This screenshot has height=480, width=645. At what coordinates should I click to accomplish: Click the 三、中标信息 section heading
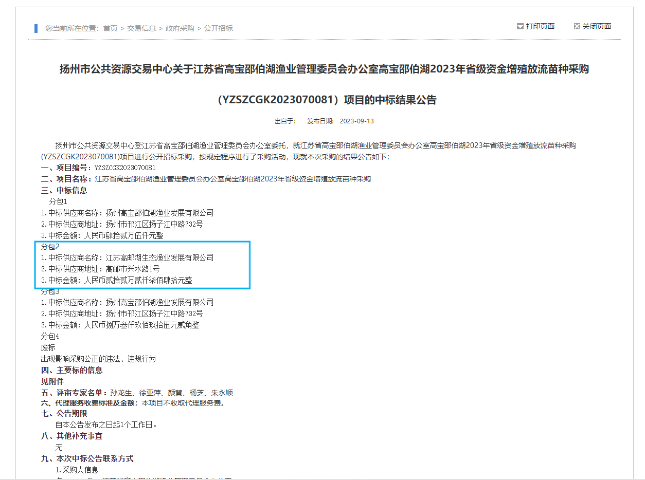[x=64, y=190]
